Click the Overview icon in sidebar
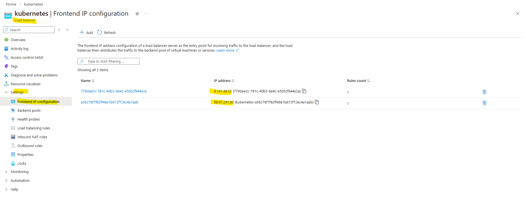Viewport: 526px width, 203px height. click(x=6, y=40)
